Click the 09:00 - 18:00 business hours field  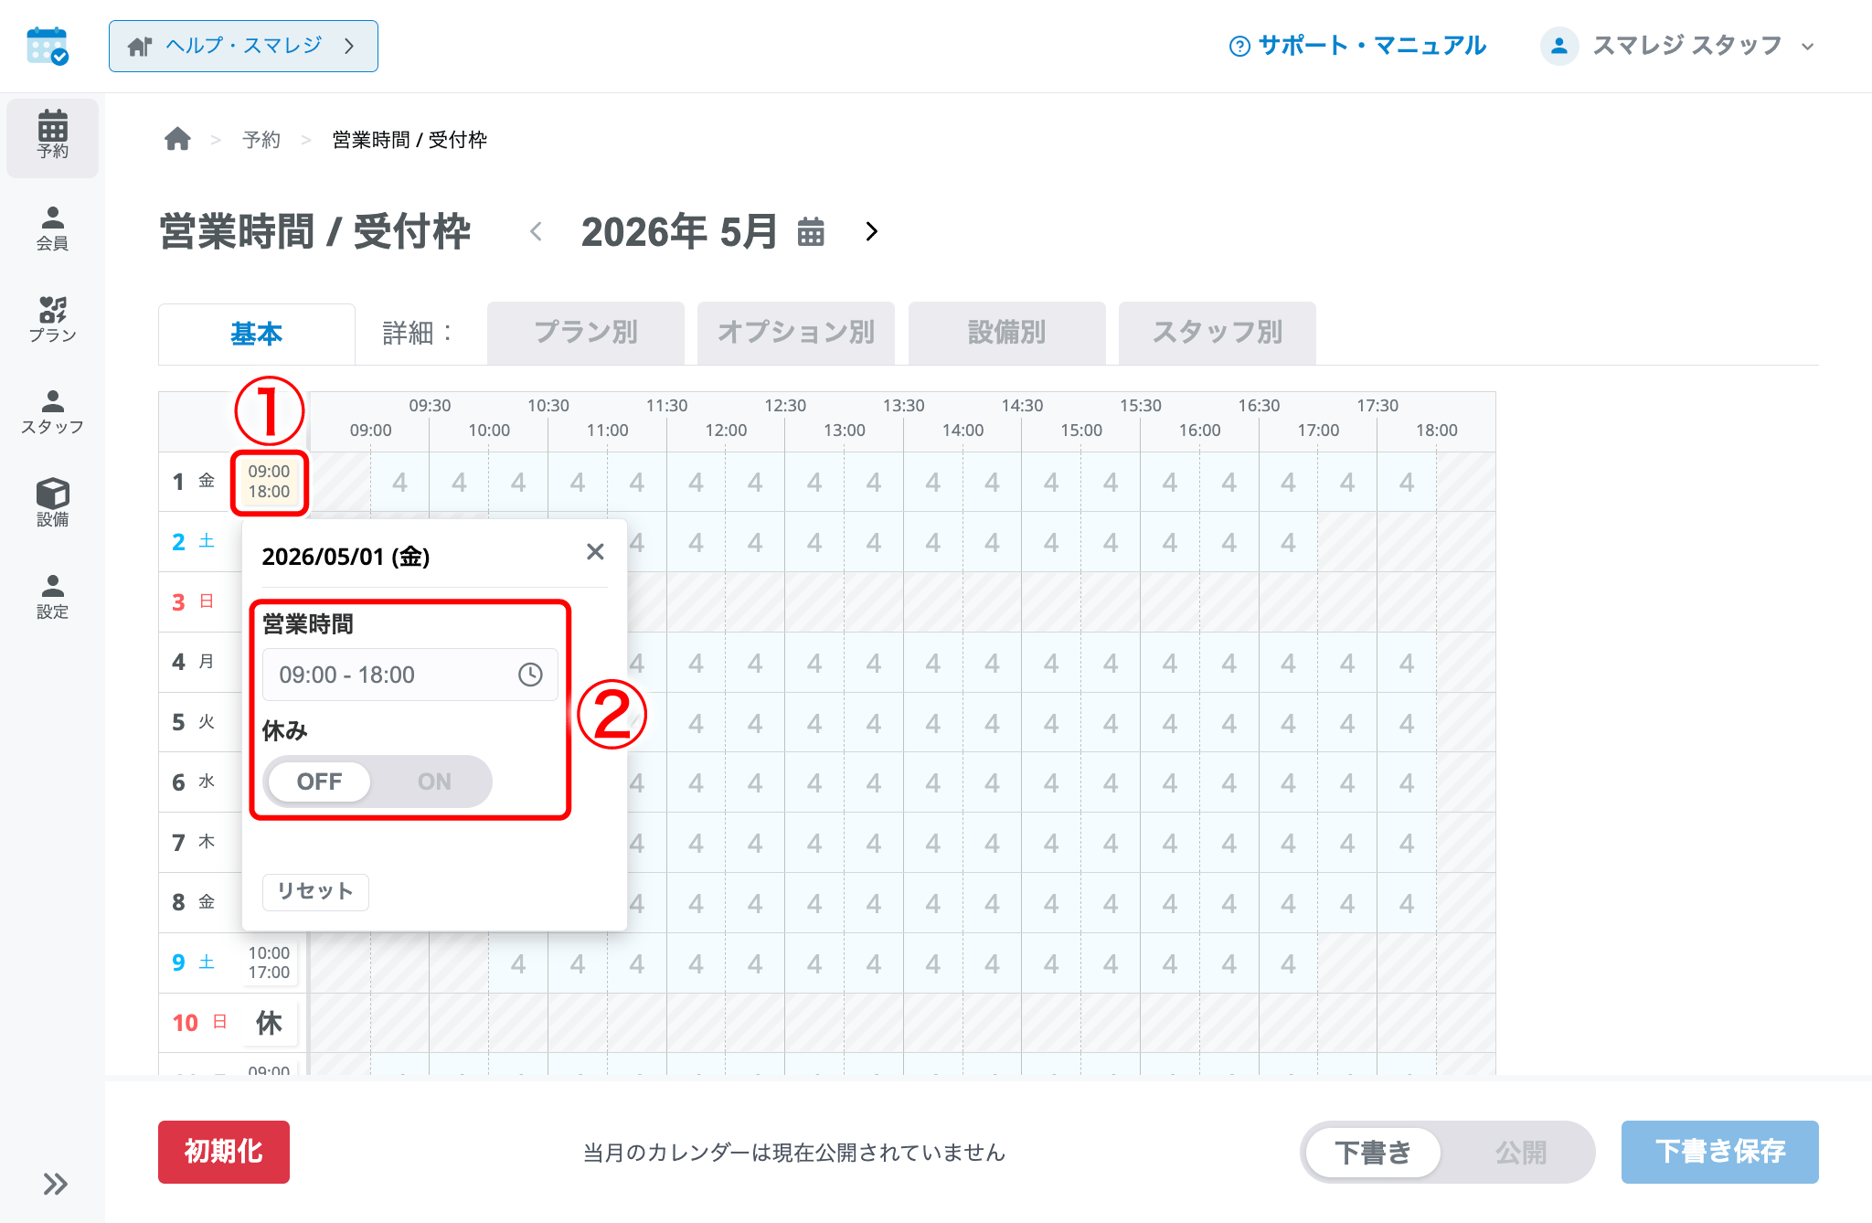[x=409, y=675]
